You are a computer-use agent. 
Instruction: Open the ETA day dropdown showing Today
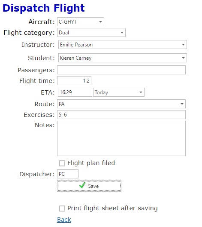pos(119,92)
